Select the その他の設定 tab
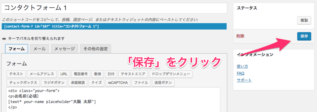 [95, 49]
